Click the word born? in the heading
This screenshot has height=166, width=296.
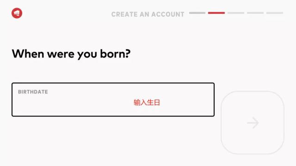(115, 54)
